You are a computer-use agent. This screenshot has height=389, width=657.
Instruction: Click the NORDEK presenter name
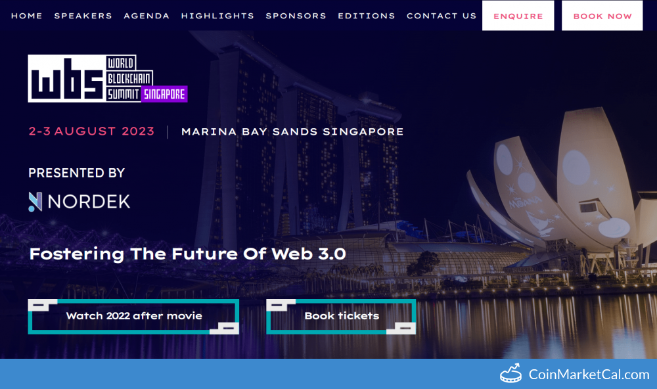(89, 202)
